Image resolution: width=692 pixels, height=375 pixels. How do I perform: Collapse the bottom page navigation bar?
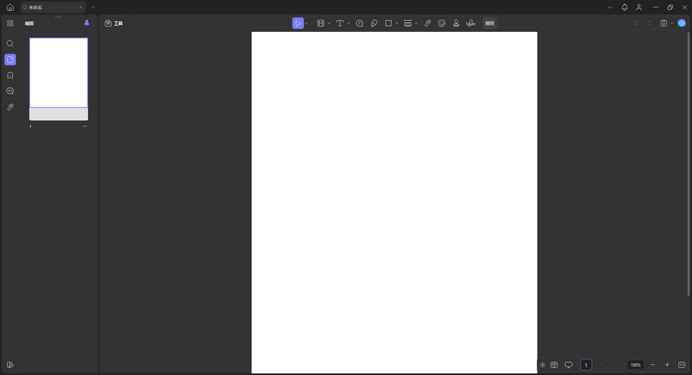[542, 365]
